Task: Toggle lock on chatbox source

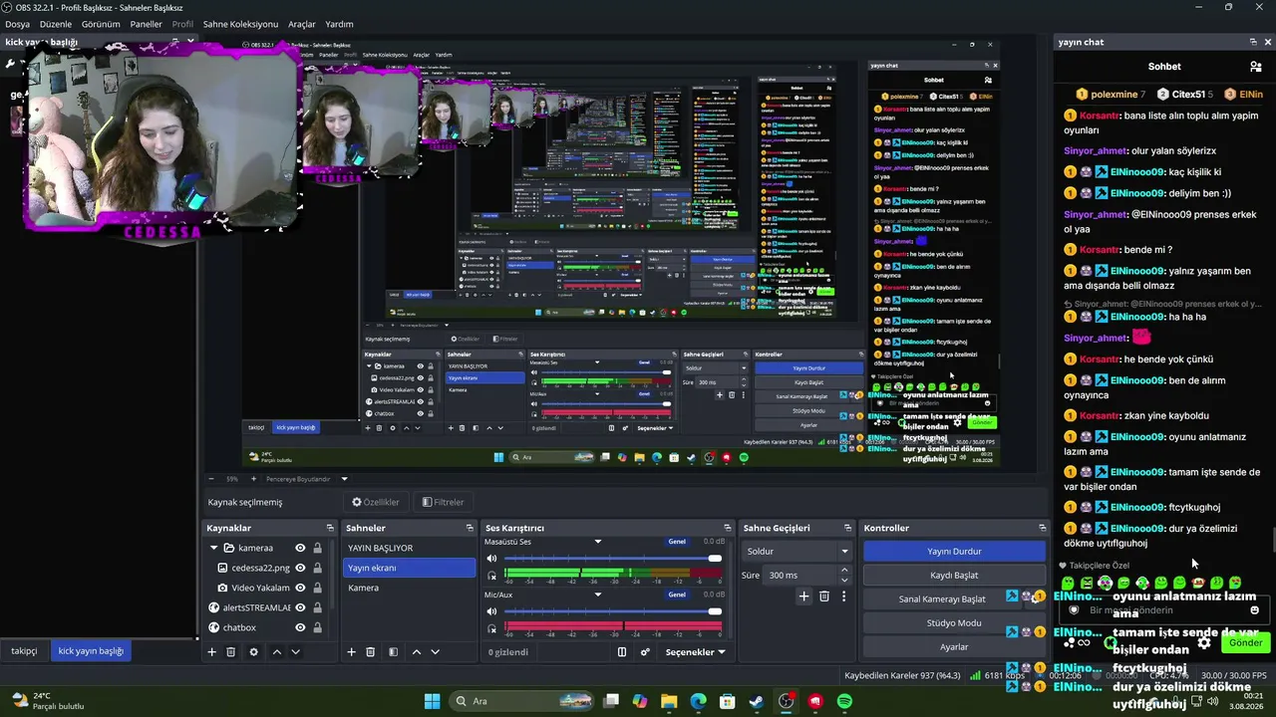Action: click(318, 627)
